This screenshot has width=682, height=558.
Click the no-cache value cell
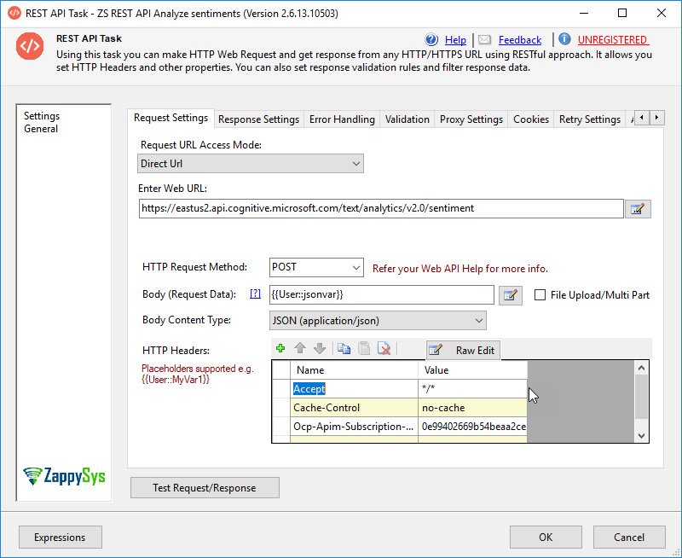pyautogui.click(x=472, y=408)
